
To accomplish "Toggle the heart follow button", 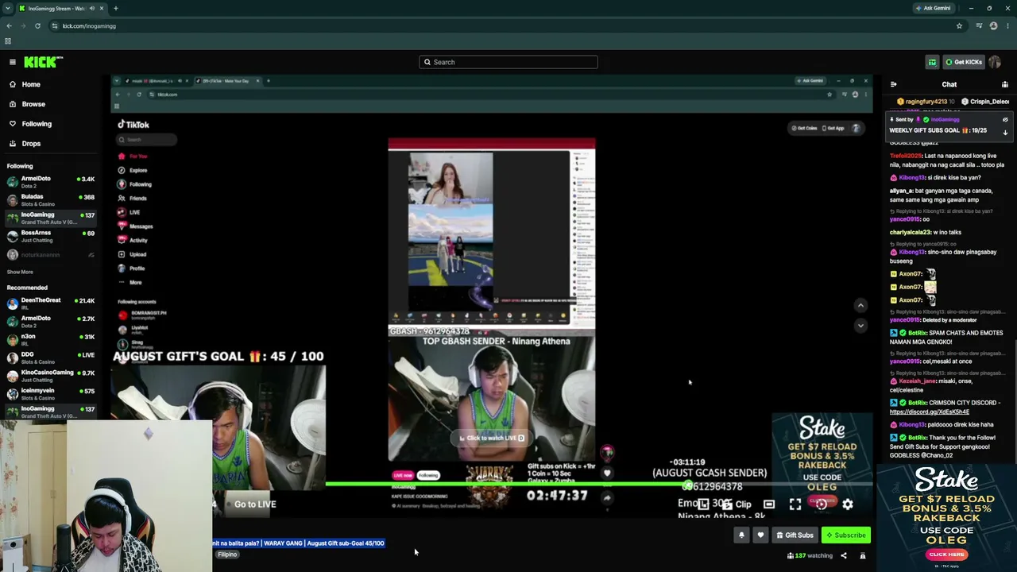I will click(760, 535).
